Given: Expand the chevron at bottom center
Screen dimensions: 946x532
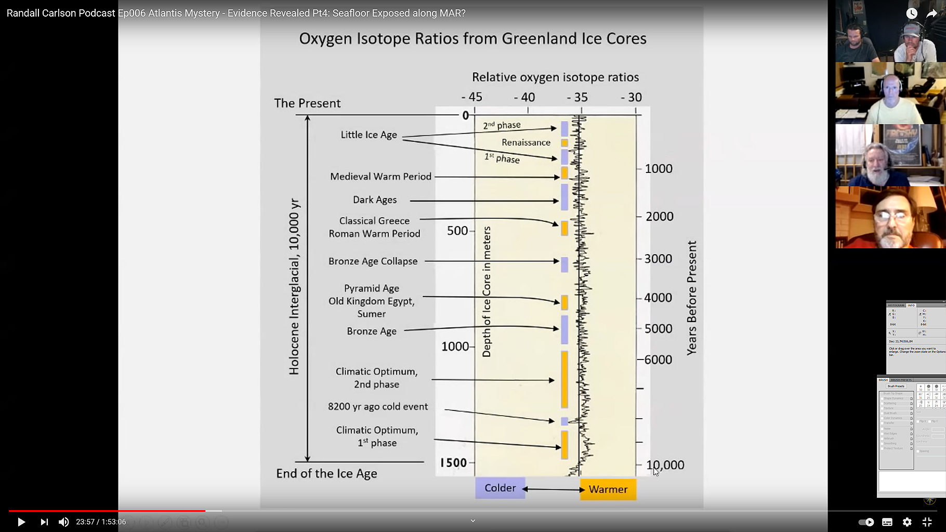Looking at the screenshot, I should (x=472, y=521).
